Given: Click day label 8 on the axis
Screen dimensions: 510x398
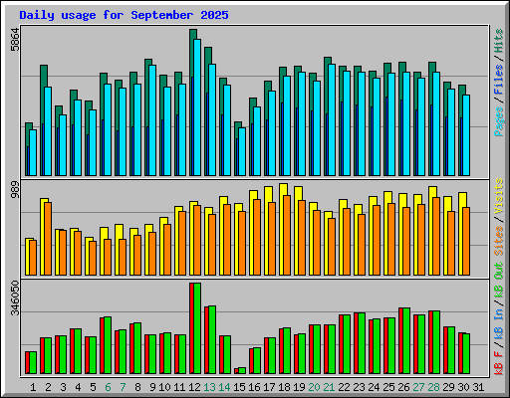Looking at the screenshot, I should click(x=137, y=387).
